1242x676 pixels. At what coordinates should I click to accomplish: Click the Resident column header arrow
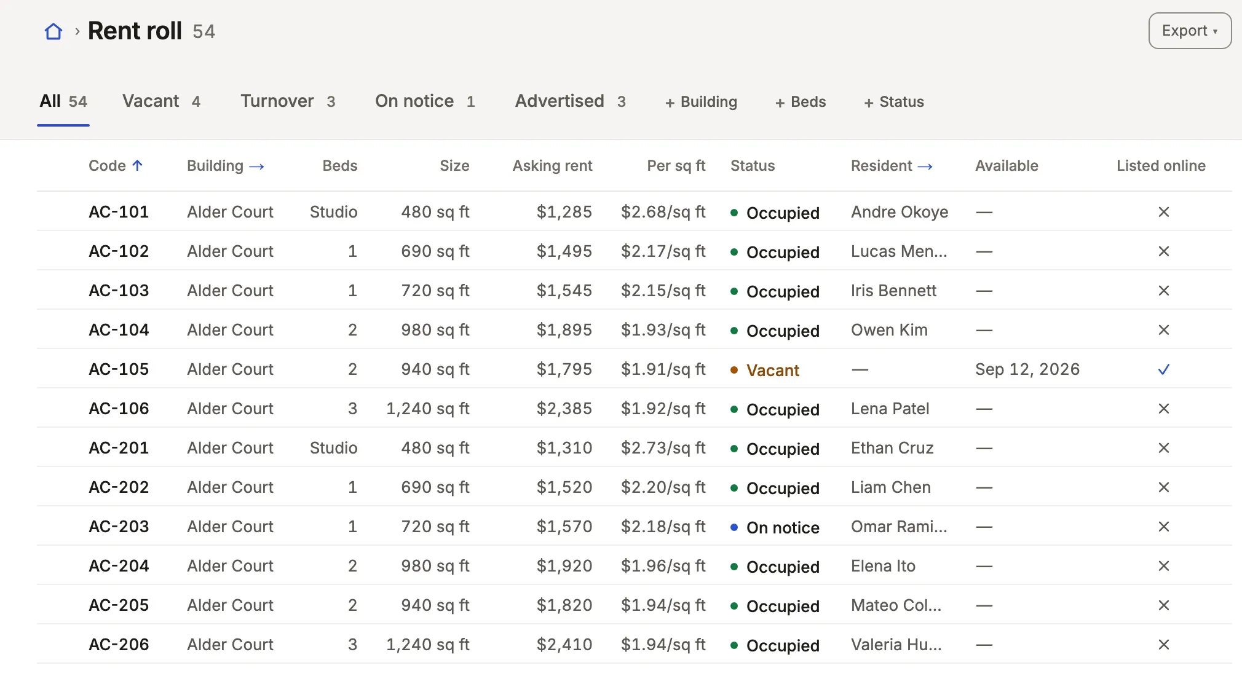pos(925,167)
